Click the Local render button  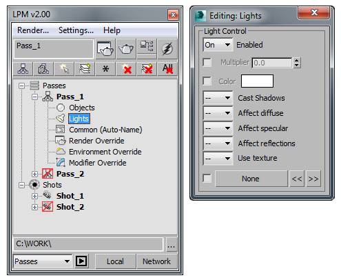point(116,261)
